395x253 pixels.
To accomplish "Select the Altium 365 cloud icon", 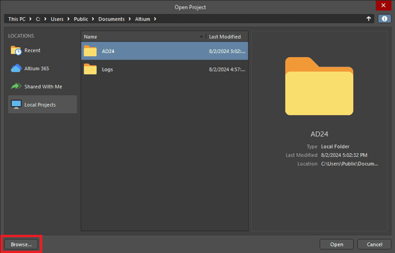I will point(16,68).
